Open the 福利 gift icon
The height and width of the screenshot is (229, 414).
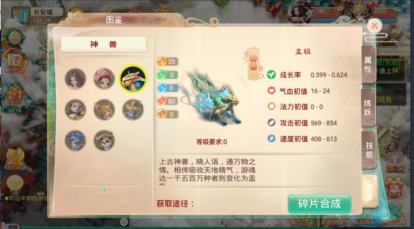15,96
